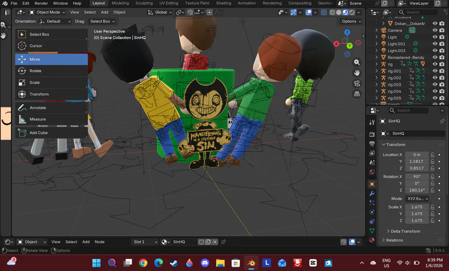449x271 pixels.
Task: Open the viewport Add menu
Action: pos(105,12)
